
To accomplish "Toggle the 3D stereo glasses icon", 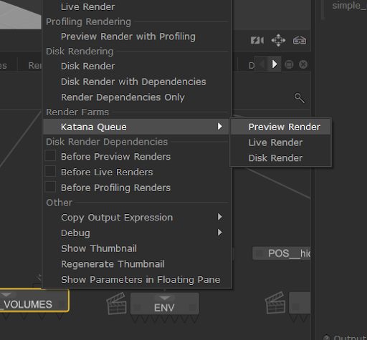I will pos(300,40).
